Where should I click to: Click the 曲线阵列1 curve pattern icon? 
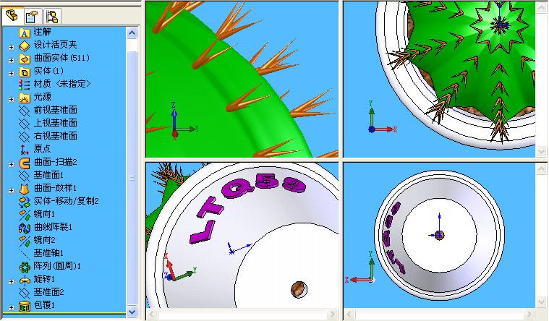(x=24, y=228)
